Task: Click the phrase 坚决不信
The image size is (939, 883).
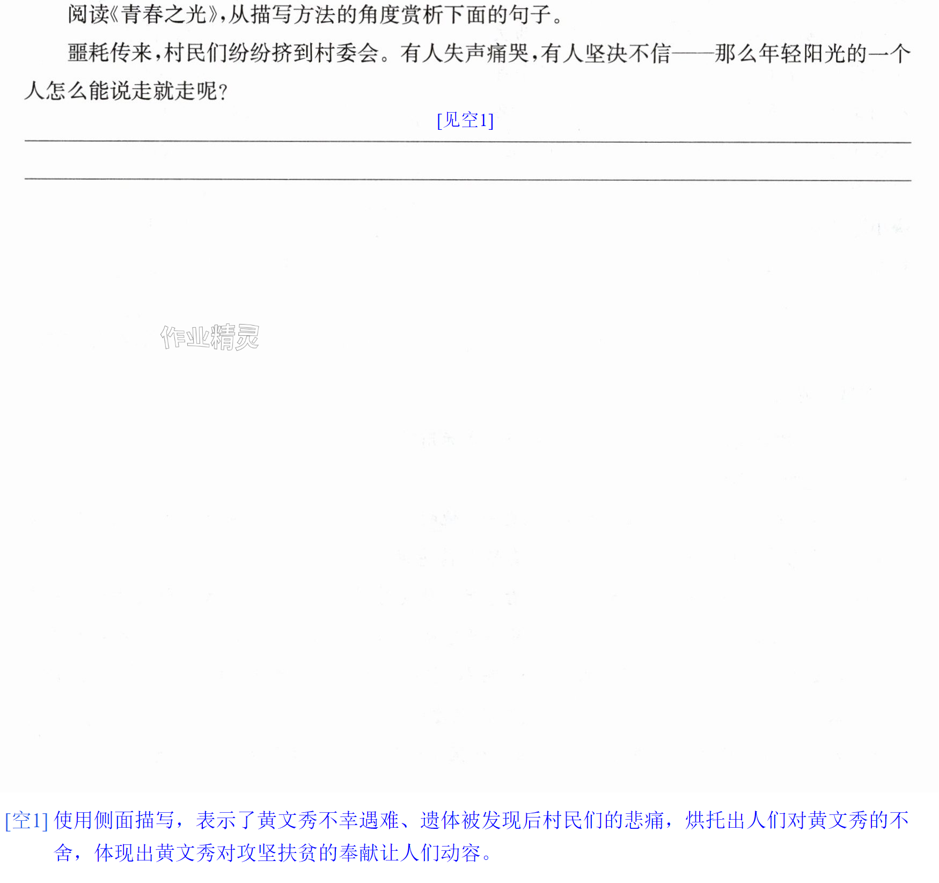Action: point(628,53)
